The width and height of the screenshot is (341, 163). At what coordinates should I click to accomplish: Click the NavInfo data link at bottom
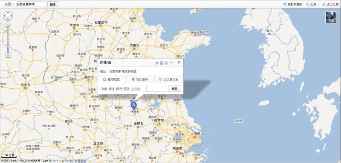56,160
